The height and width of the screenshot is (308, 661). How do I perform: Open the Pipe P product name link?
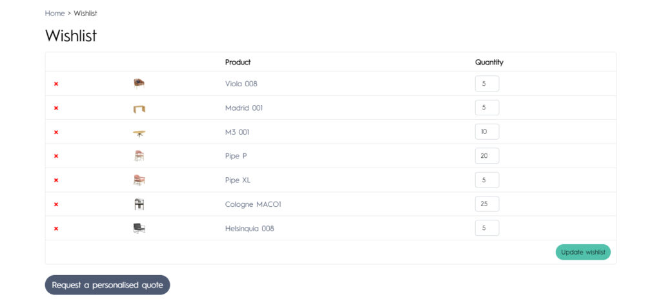(236, 156)
